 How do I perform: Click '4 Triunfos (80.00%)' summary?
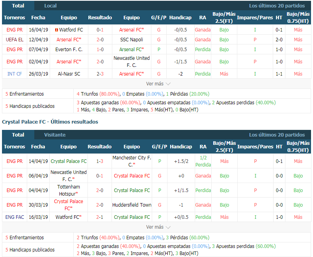click(98, 94)
